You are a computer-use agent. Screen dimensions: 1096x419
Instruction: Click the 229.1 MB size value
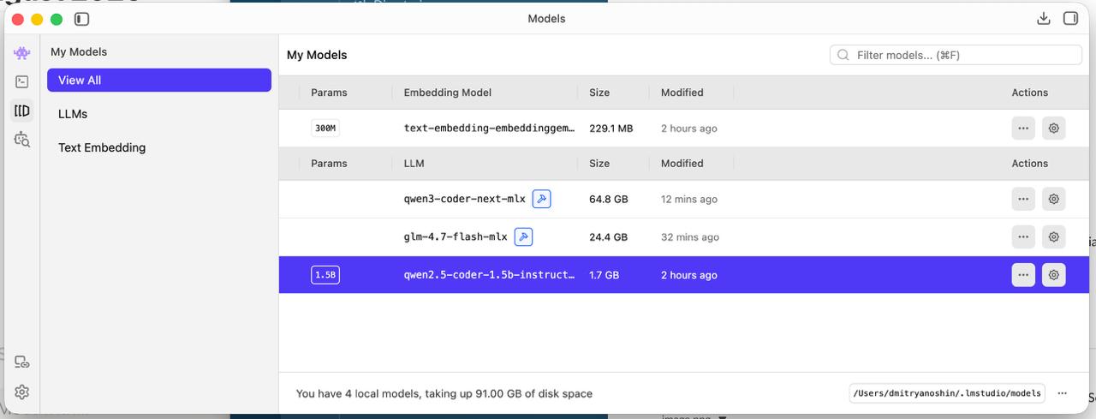[611, 129]
